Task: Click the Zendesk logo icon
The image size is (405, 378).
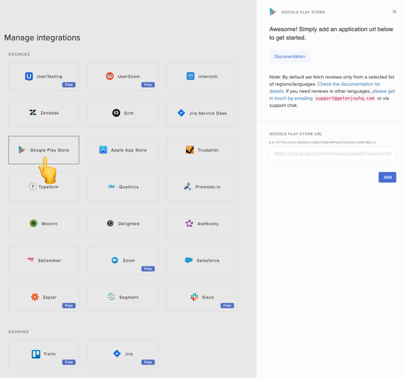Action: (33, 112)
